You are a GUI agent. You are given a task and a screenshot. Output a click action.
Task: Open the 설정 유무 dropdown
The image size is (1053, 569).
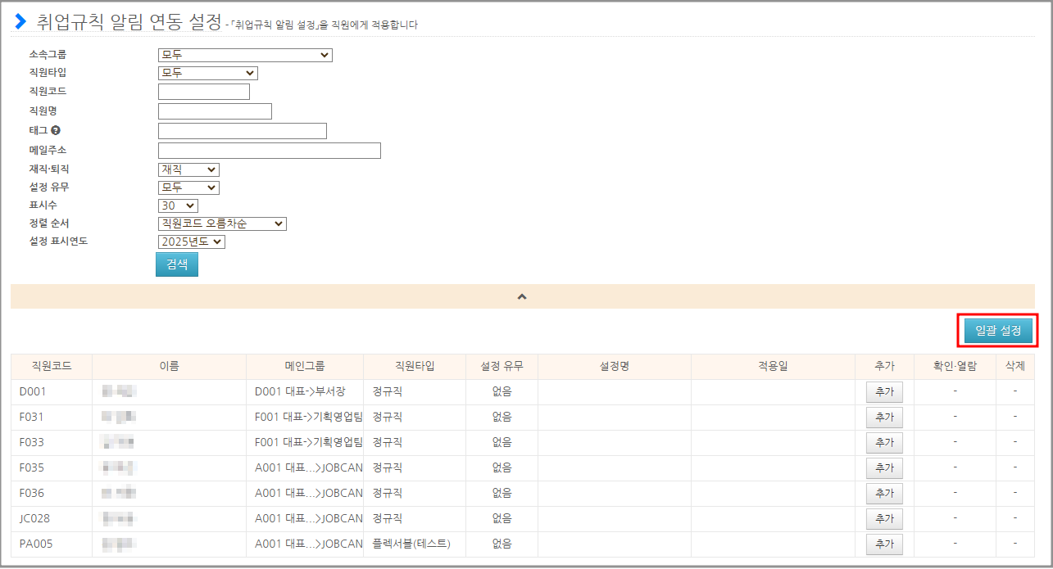click(x=188, y=187)
